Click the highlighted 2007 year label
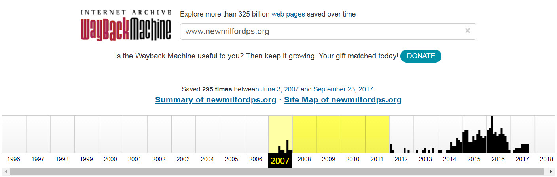 (280, 160)
